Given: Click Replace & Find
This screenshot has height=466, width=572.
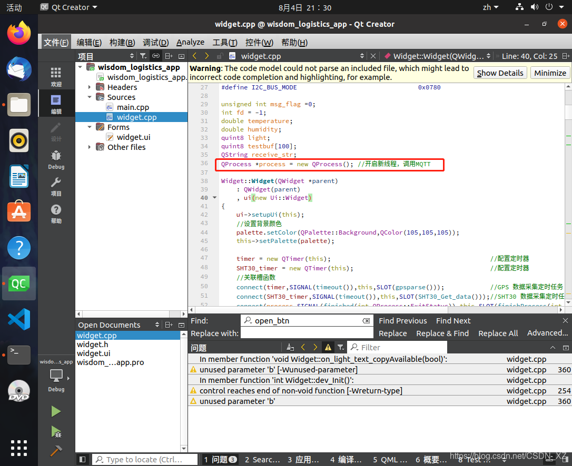Looking at the screenshot, I should coord(442,333).
